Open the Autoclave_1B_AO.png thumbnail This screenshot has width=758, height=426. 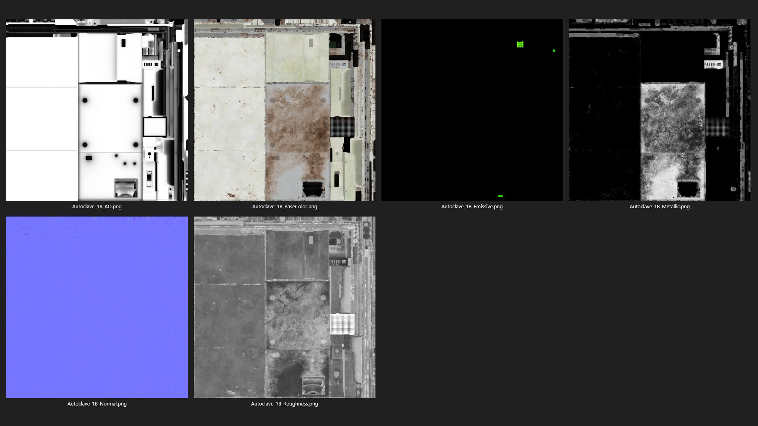pos(97,110)
